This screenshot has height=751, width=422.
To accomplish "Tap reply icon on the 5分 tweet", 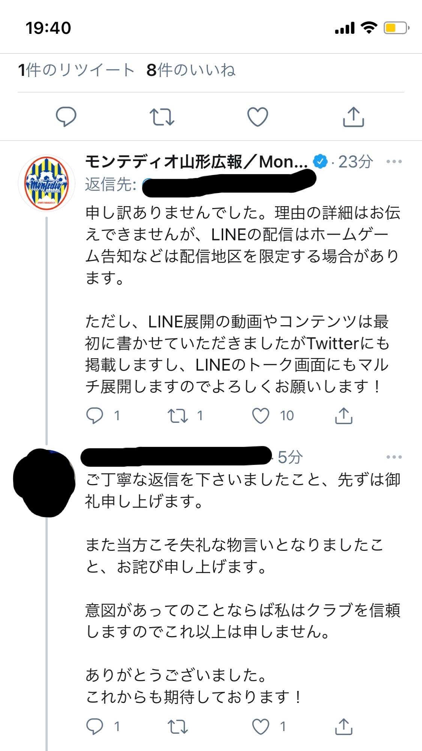I will tap(95, 727).
